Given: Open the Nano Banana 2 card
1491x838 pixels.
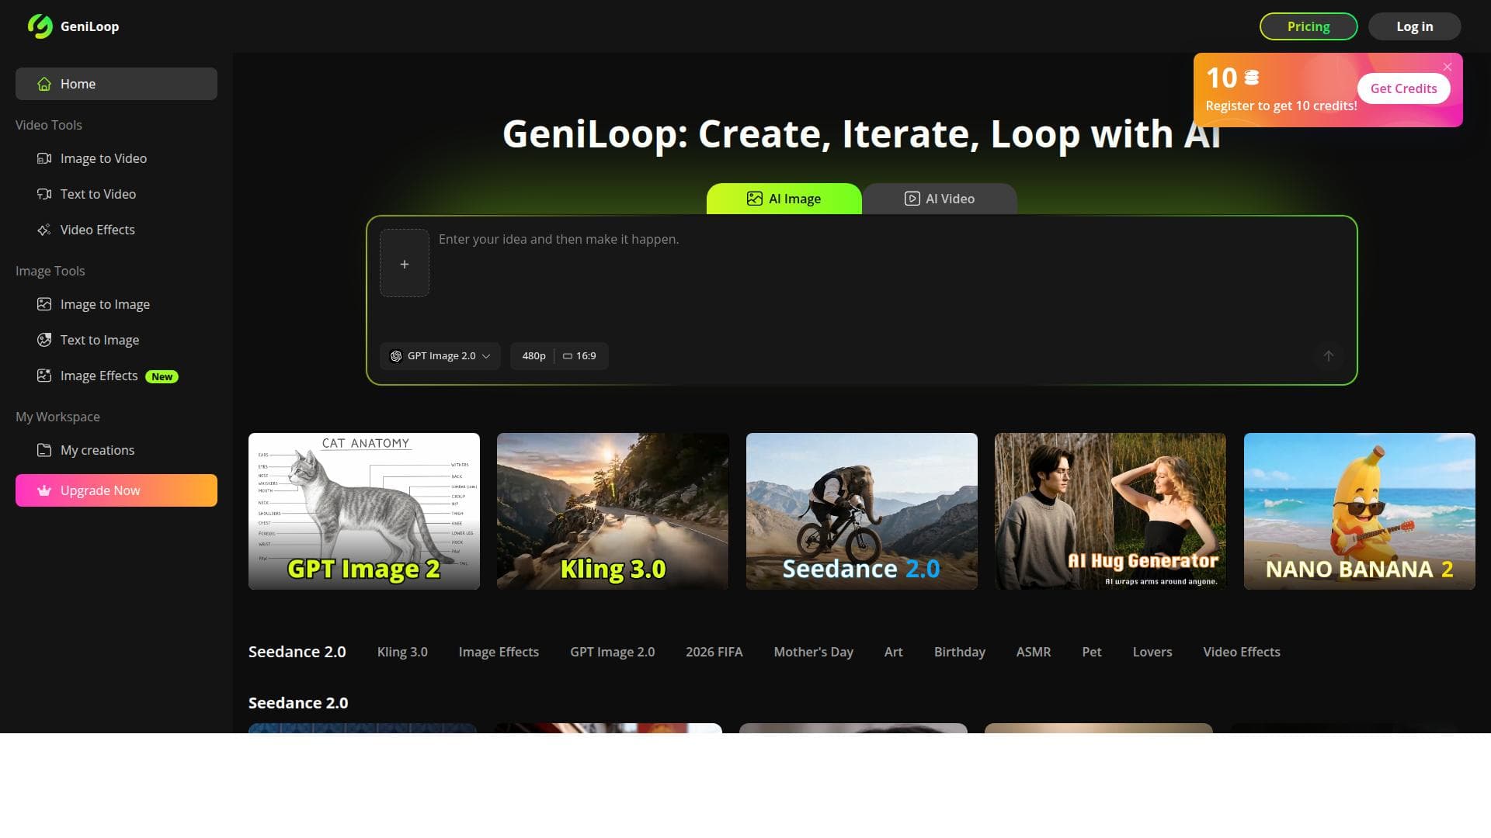Looking at the screenshot, I should (x=1360, y=511).
